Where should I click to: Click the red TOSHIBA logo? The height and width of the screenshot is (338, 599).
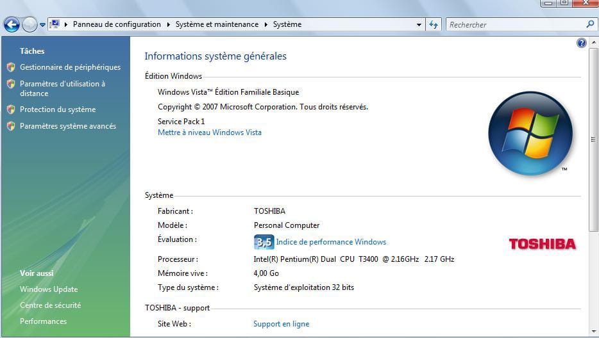pos(542,244)
